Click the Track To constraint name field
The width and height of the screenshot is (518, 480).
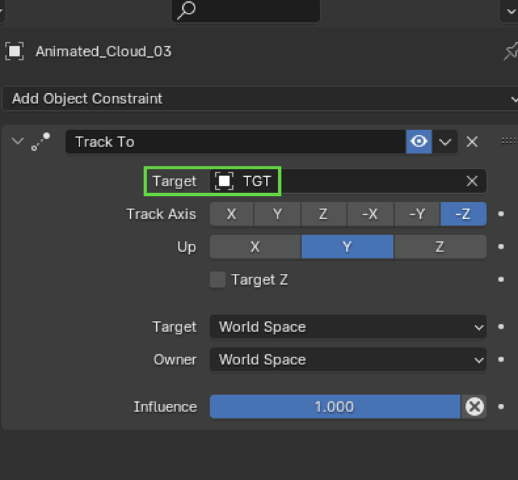coord(236,142)
